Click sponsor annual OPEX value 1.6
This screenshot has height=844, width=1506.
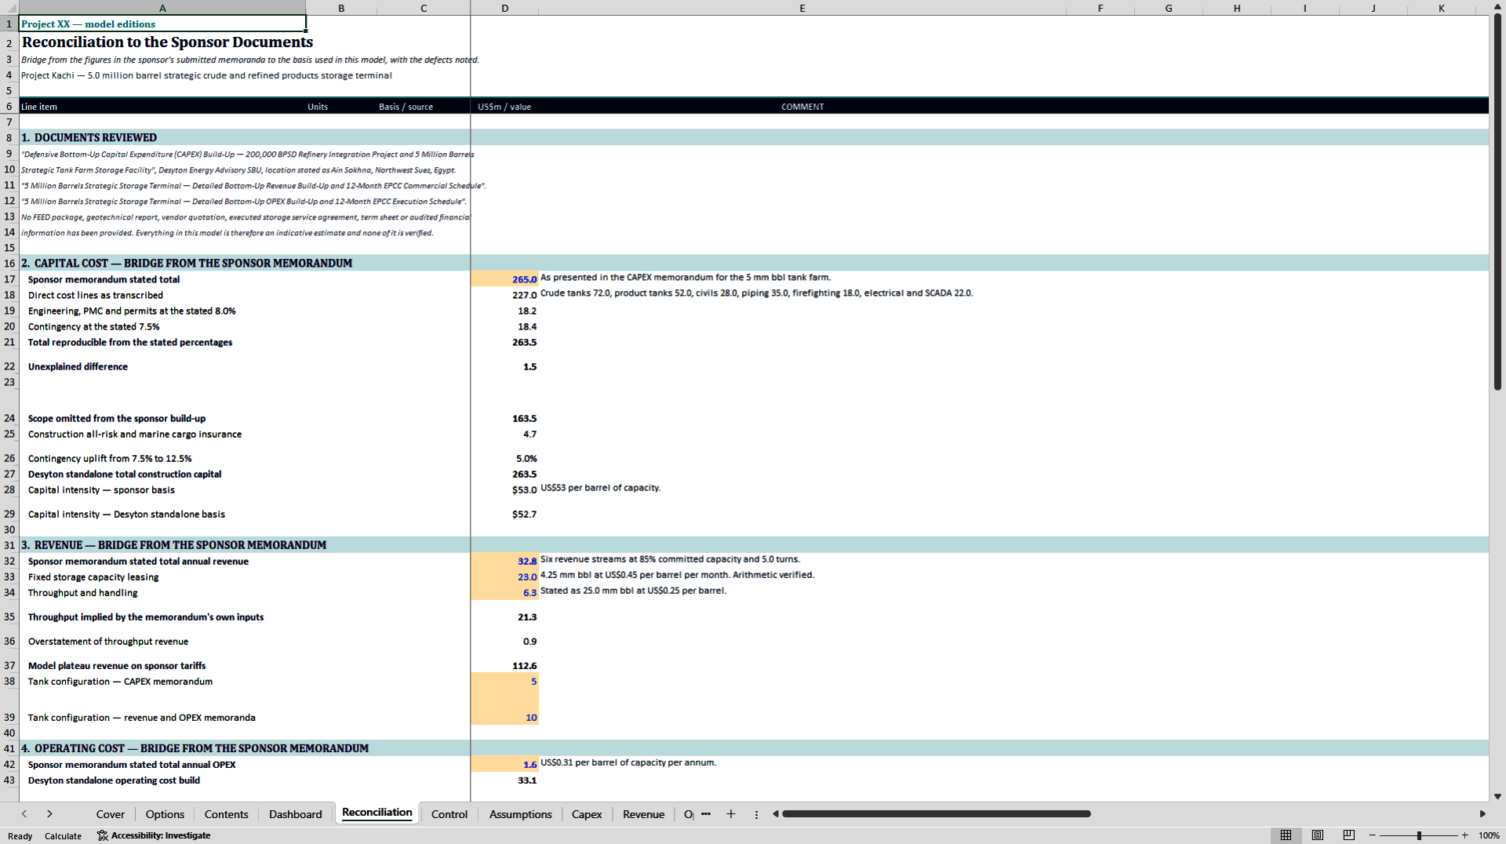[x=504, y=764]
